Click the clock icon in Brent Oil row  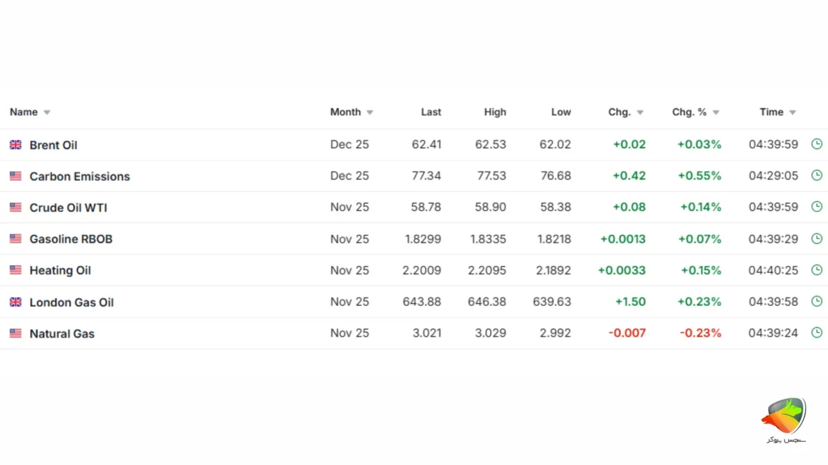pos(816,144)
